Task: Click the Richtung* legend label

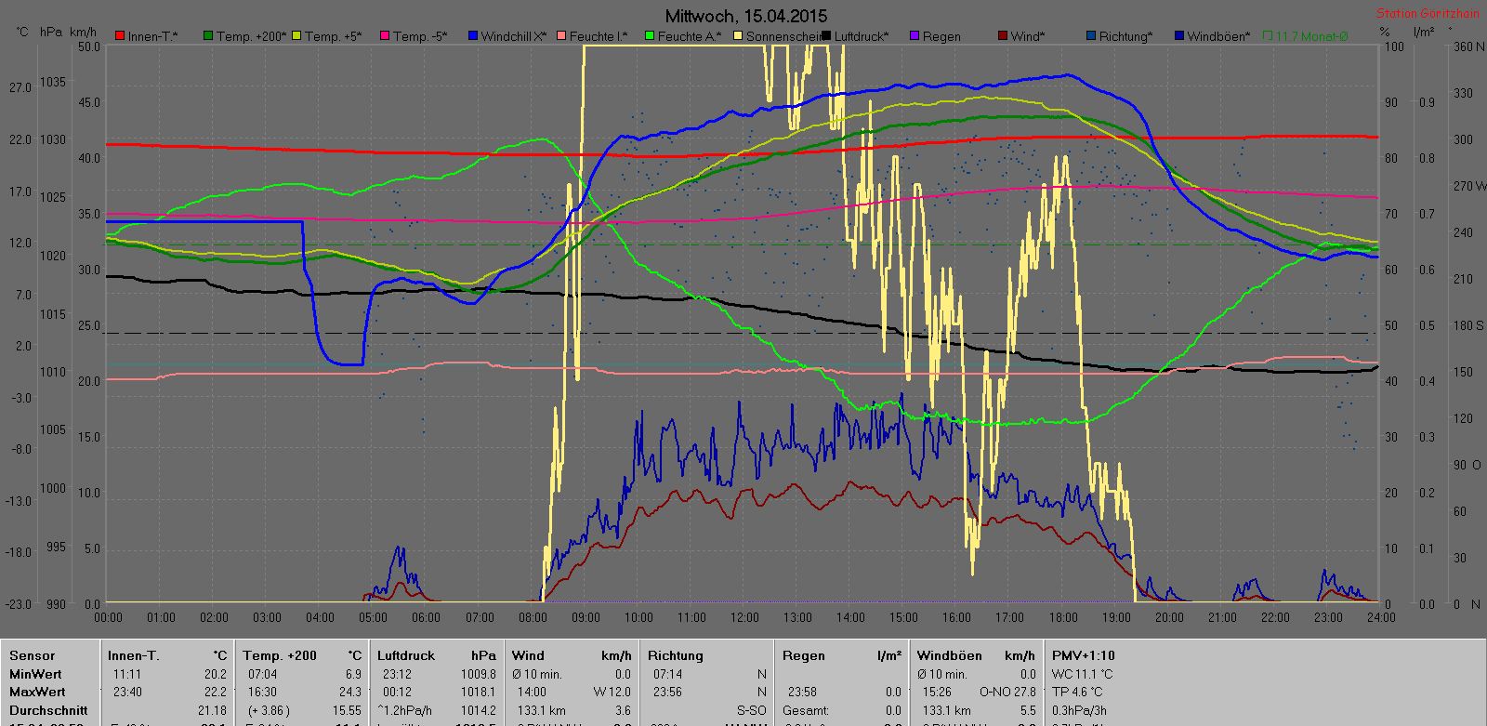Action: tap(1125, 36)
